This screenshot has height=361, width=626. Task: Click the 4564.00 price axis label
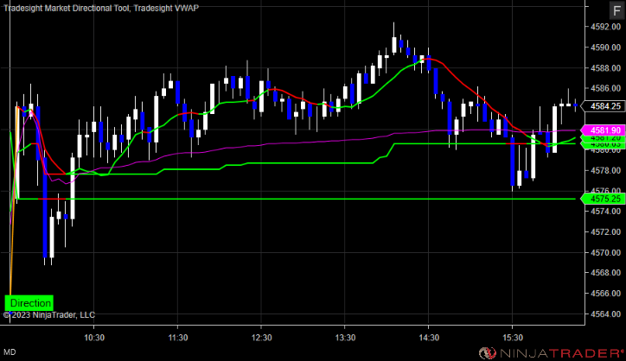605,313
